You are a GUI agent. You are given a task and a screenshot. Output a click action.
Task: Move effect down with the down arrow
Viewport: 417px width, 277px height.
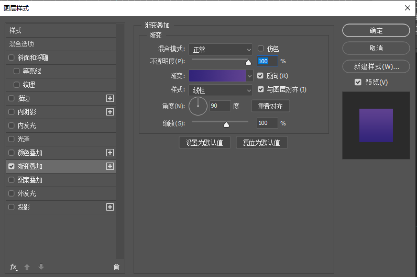coord(41,267)
